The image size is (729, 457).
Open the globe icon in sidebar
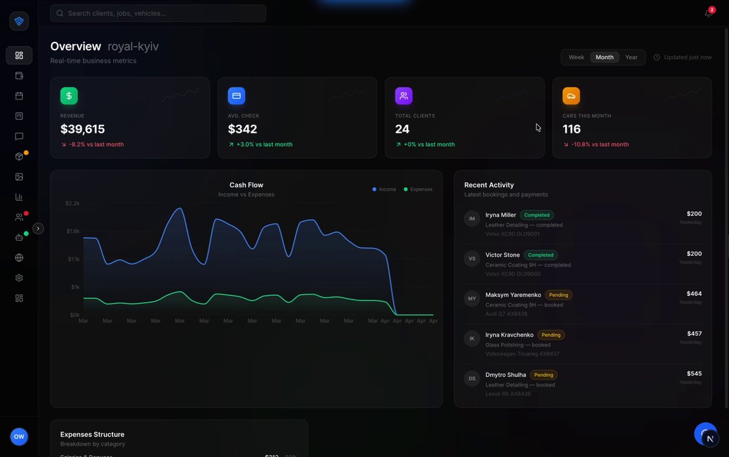(19, 258)
